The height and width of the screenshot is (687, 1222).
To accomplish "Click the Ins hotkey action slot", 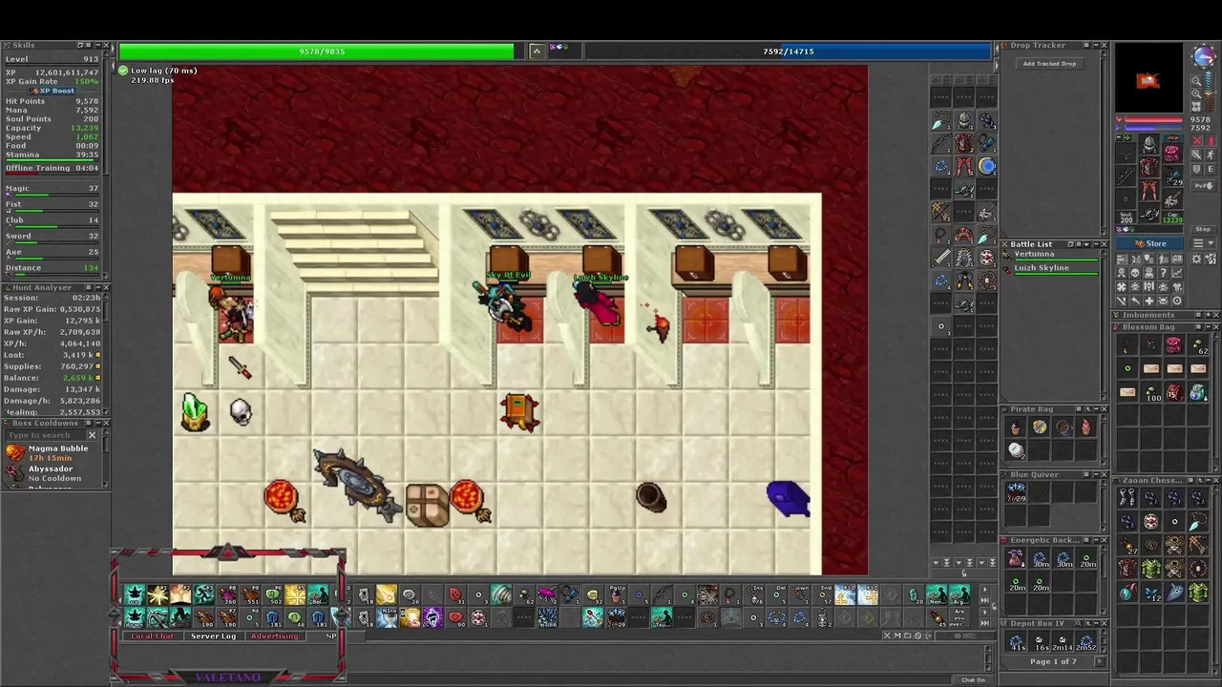I will [x=755, y=594].
